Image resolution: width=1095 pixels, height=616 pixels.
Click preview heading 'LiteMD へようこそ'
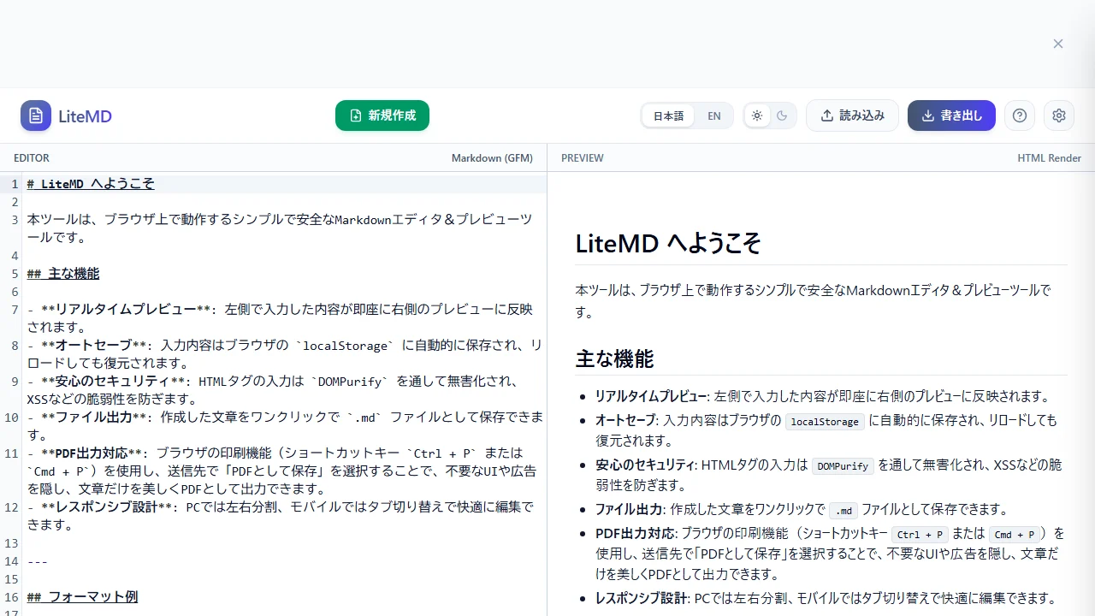pyautogui.click(x=668, y=244)
